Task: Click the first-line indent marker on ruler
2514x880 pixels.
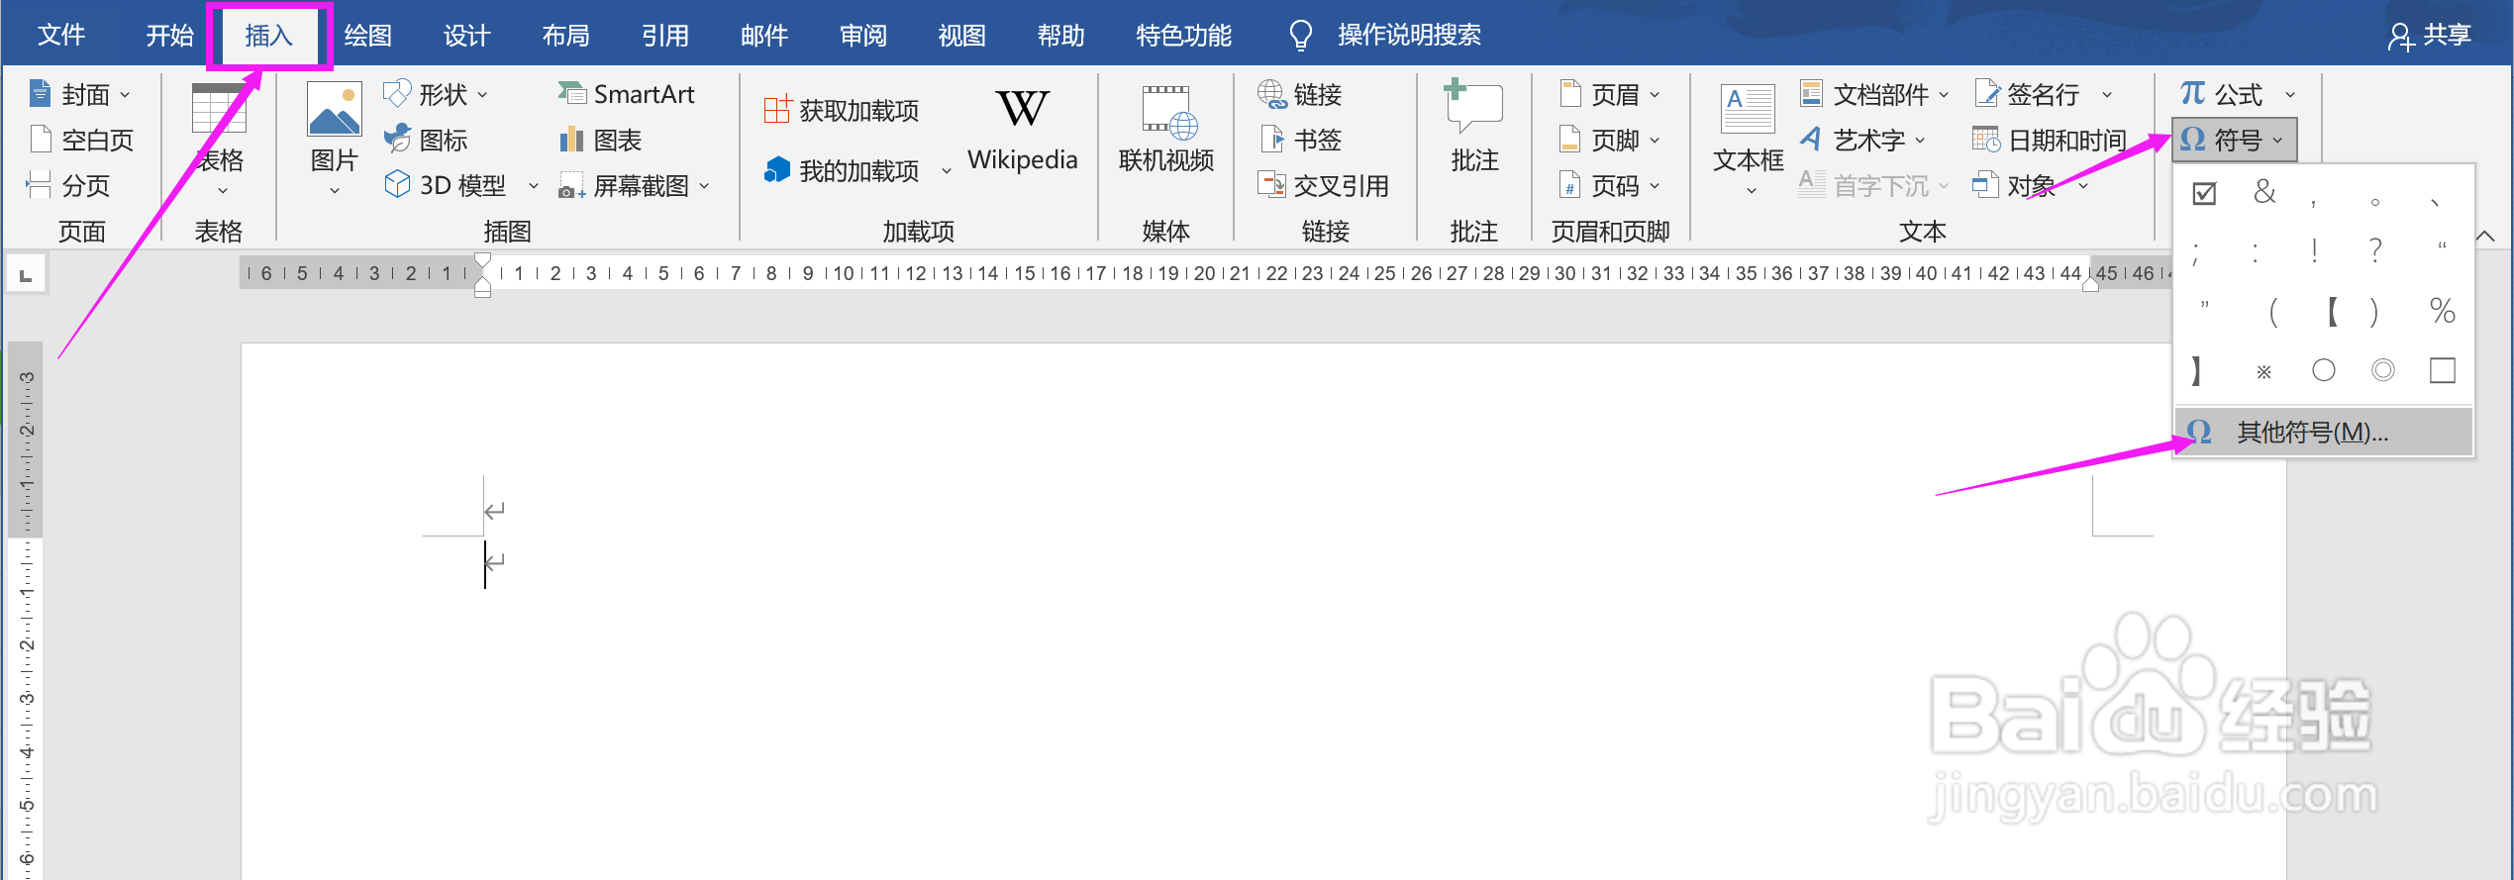Action: click(482, 261)
